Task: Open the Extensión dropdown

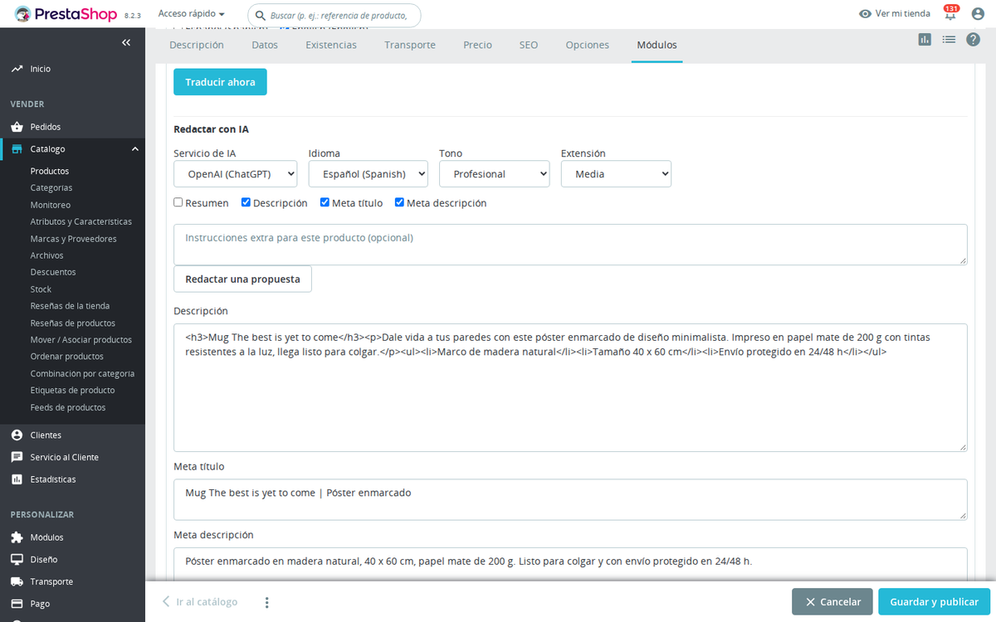Action: coord(616,174)
